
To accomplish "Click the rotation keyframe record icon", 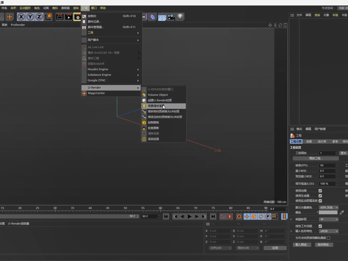I will [x=261, y=217].
